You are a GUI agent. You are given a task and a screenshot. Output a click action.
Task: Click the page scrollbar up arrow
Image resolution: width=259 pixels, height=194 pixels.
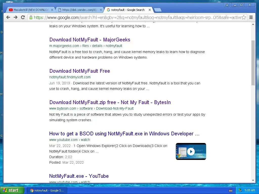pos(253,25)
